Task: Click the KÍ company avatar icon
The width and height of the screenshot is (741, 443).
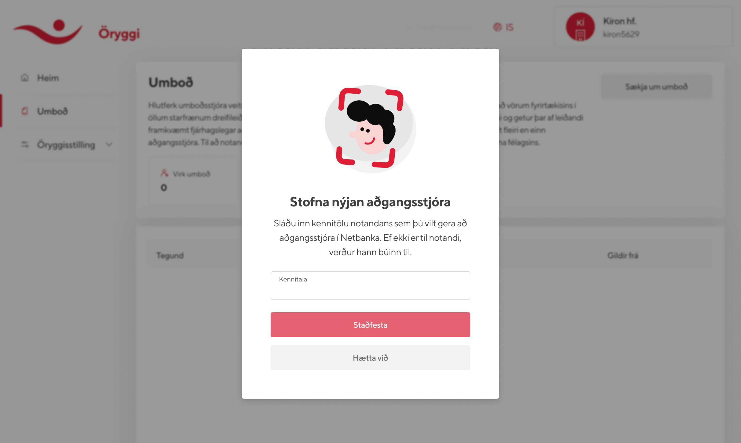Action: [x=580, y=27]
